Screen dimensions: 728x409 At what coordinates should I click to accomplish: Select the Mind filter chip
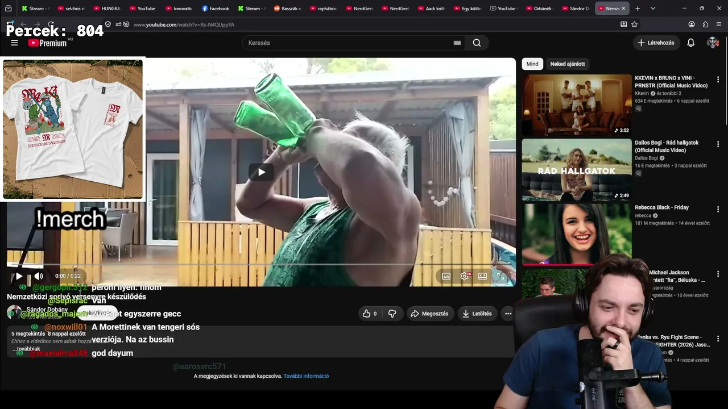pyautogui.click(x=532, y=64)
